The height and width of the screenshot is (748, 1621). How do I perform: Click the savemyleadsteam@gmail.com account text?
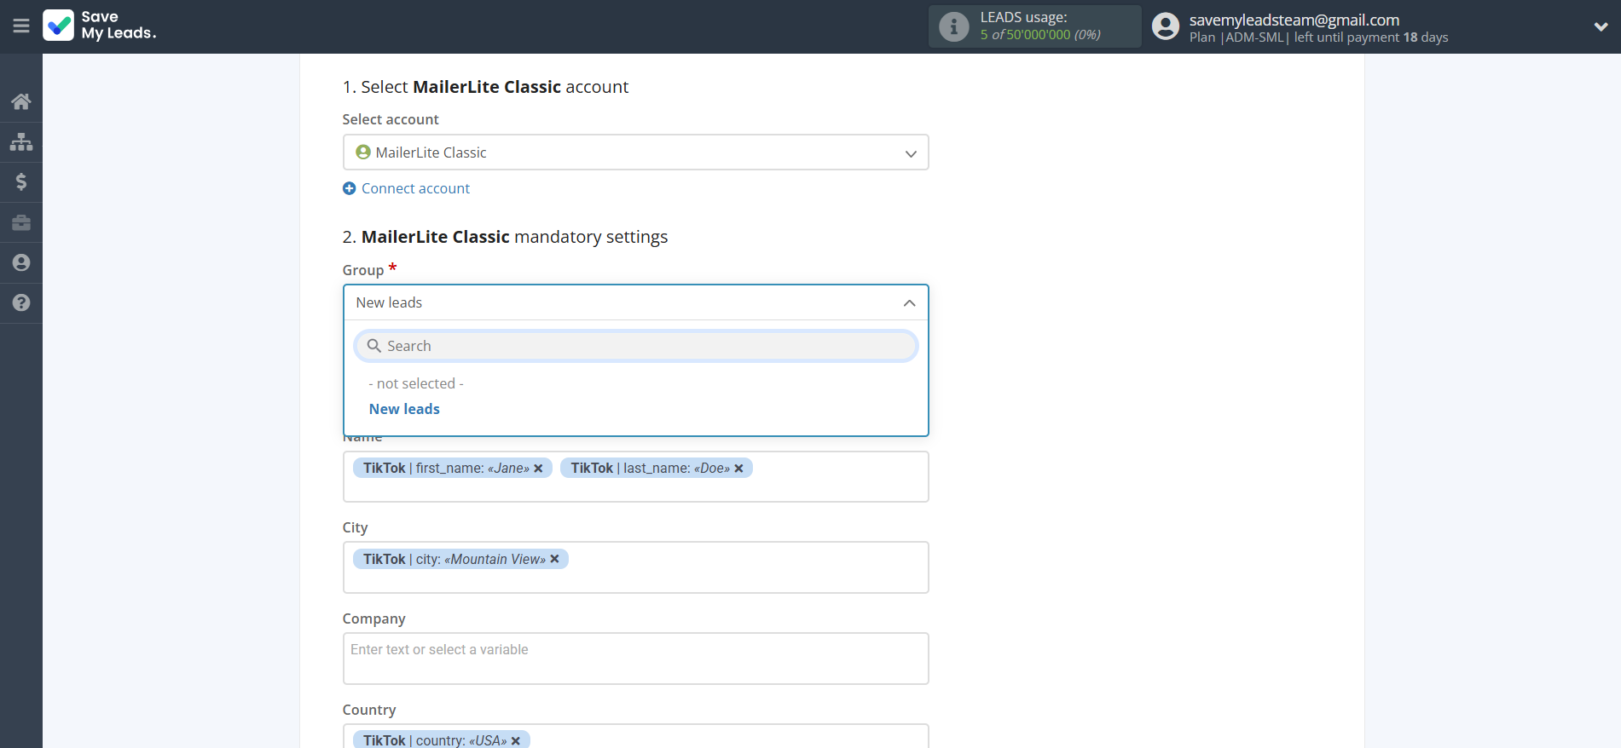1294,20
